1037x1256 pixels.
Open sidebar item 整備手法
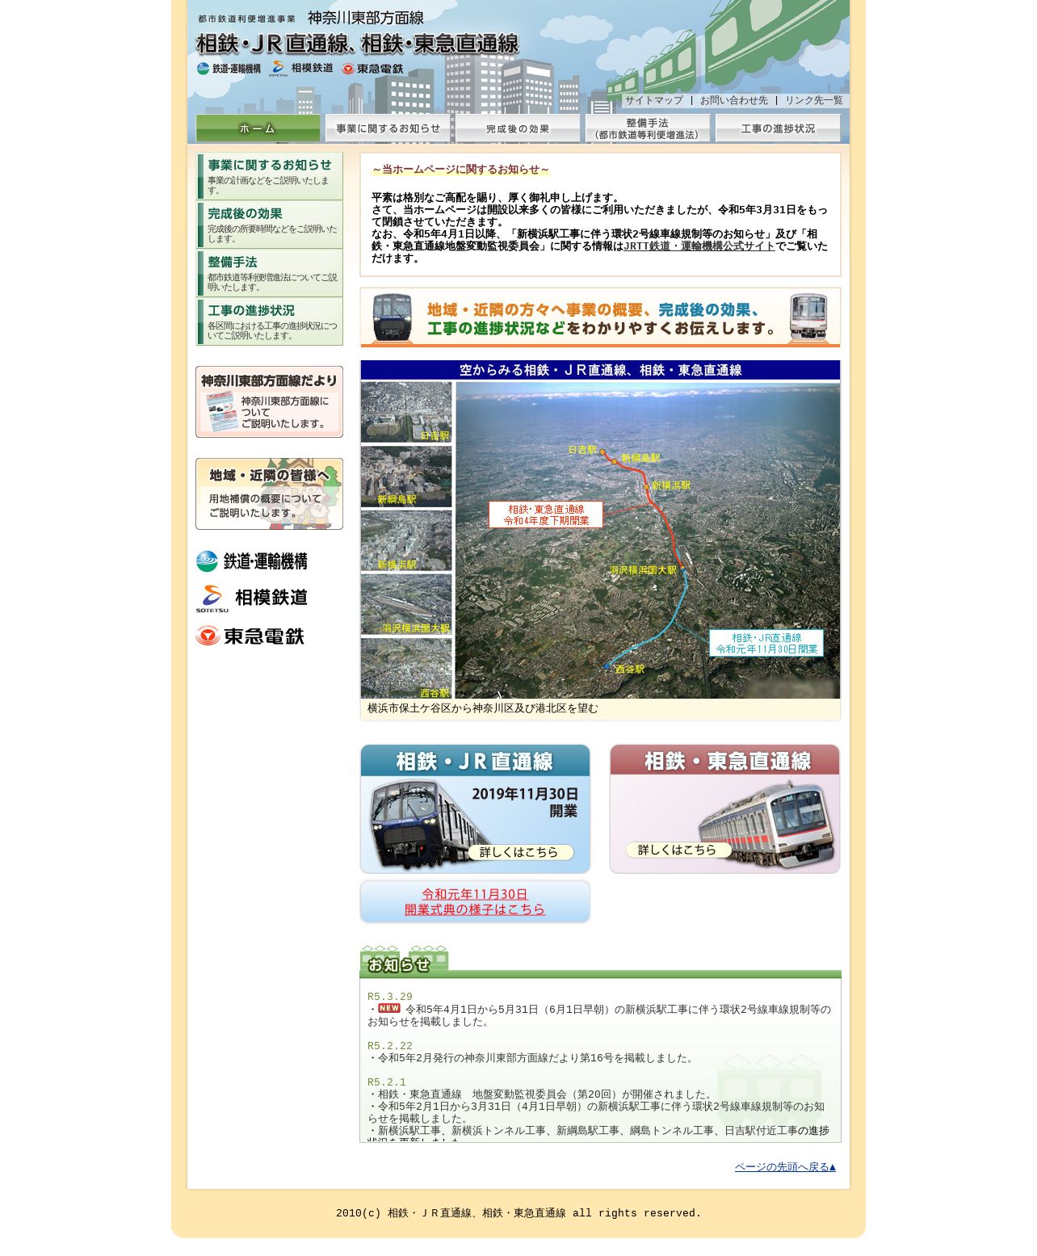point(270,273)
